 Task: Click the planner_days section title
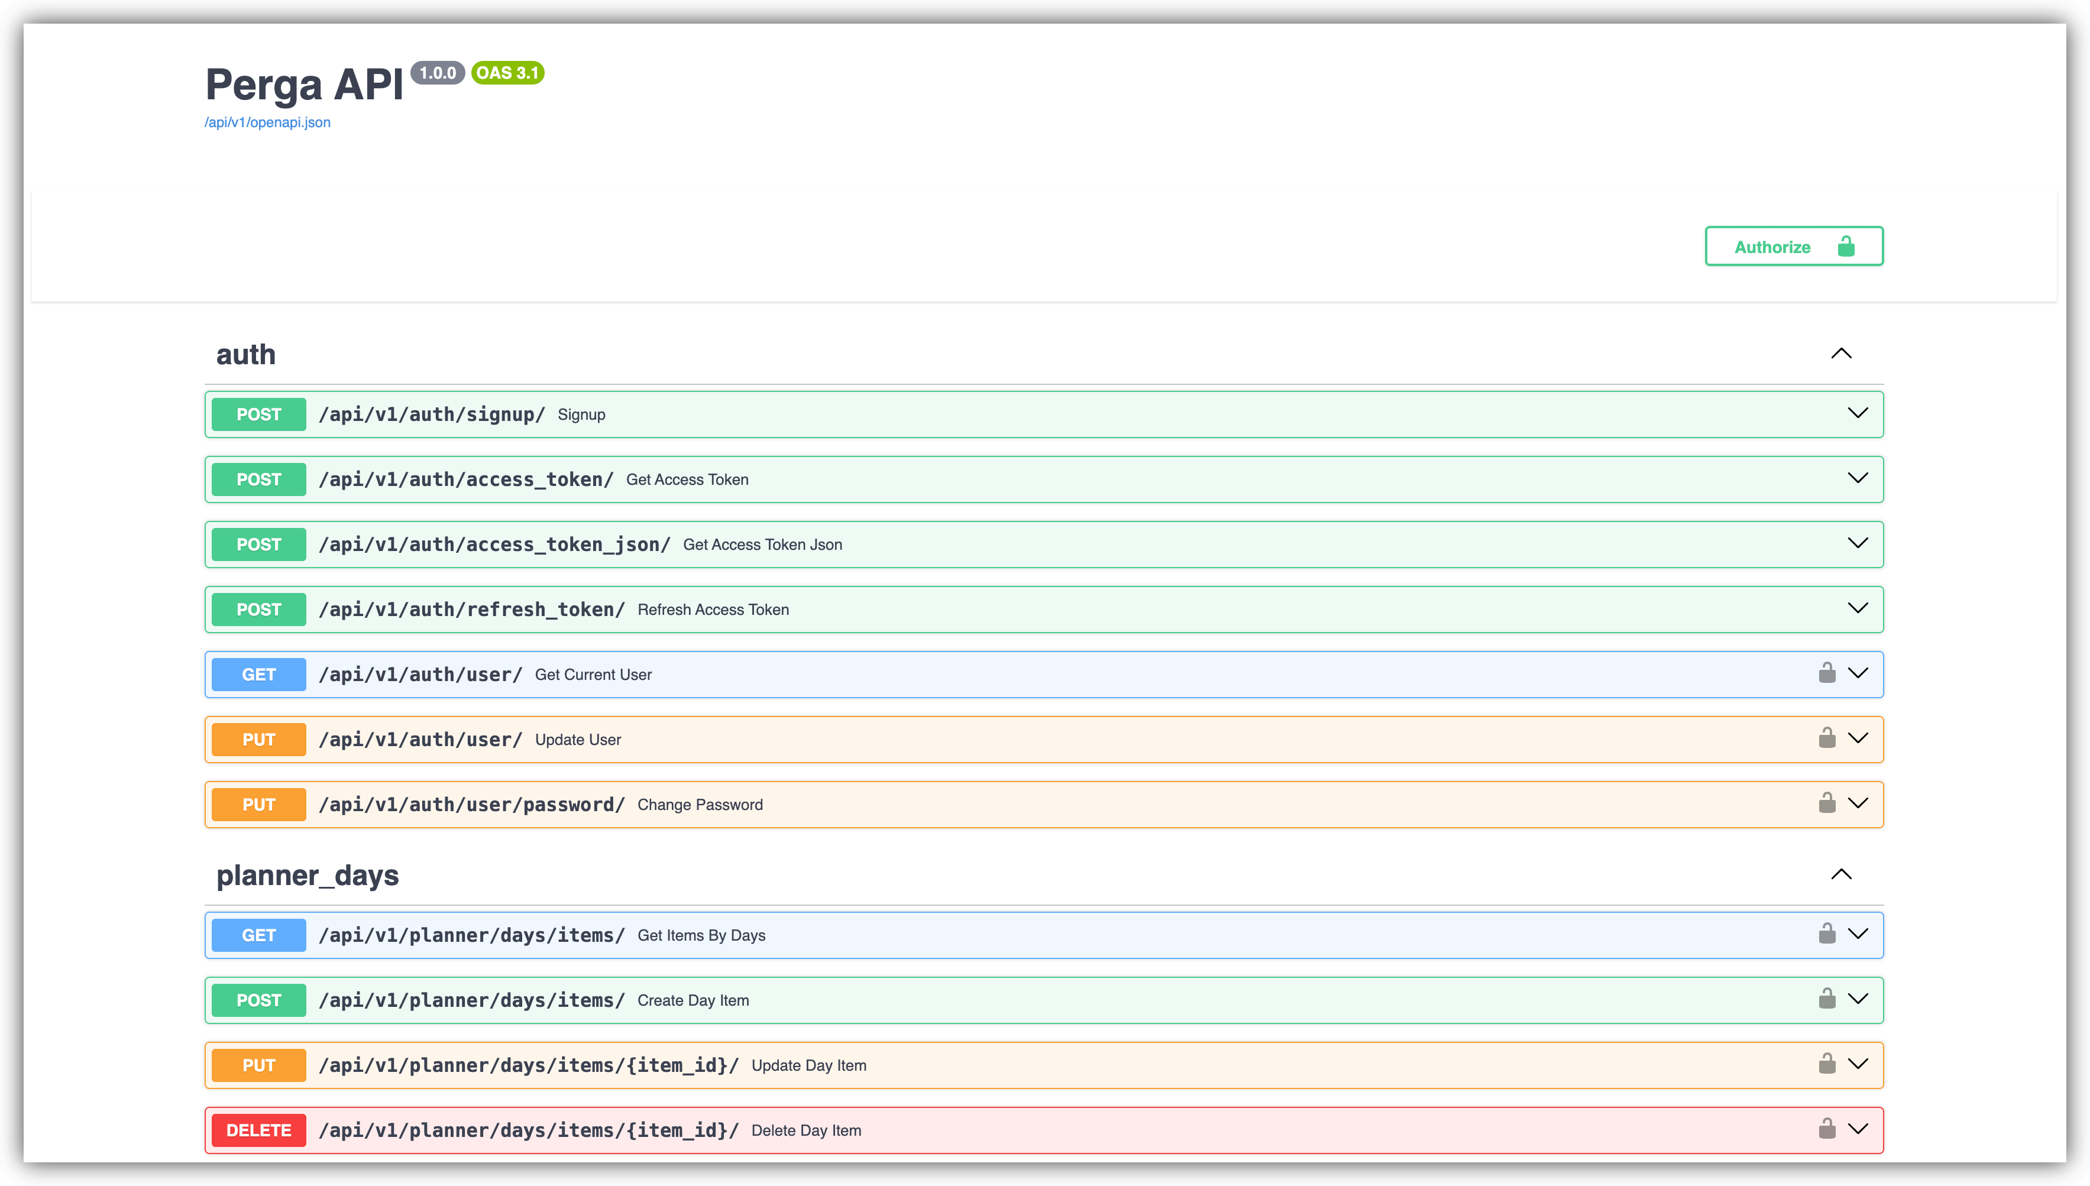click(x=306, y=875)
